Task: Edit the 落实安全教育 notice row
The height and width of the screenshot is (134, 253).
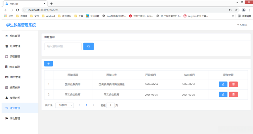Action: click(223, 94)
